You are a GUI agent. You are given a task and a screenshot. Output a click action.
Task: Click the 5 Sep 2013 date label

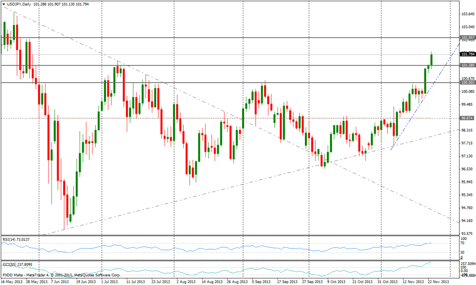tap(262, 282)
